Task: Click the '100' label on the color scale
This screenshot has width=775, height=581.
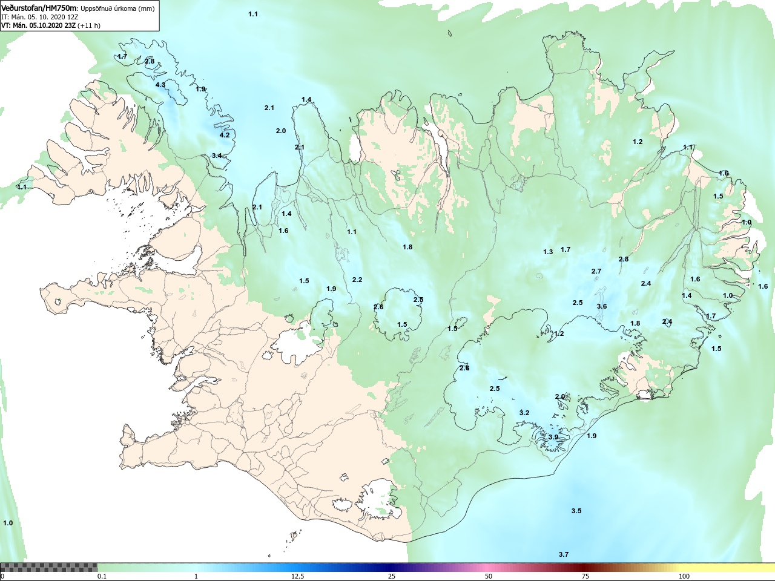Action: click(x=684, y=576)
